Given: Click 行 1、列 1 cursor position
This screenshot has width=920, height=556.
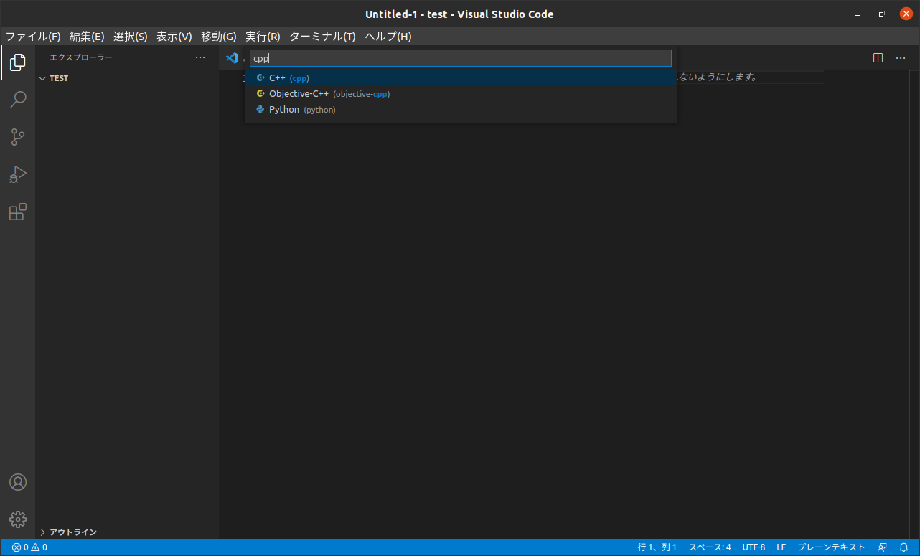Looking at the screenshot, I should (657, 547).
